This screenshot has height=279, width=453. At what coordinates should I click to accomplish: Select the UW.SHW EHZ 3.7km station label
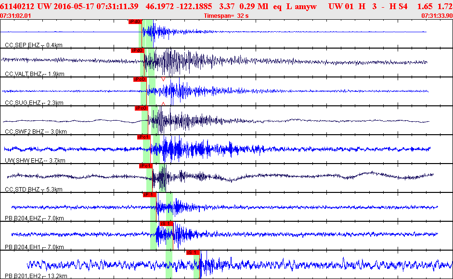pos(35,161)
